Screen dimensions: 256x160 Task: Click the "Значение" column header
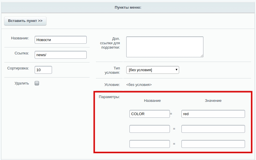point(213,100)
